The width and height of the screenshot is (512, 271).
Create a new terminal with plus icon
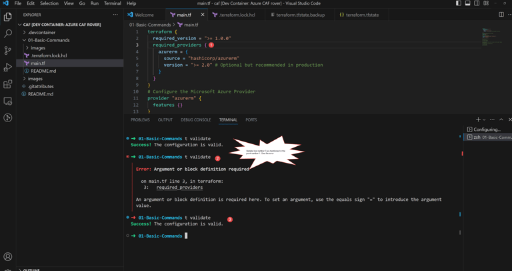coord(478,119)
